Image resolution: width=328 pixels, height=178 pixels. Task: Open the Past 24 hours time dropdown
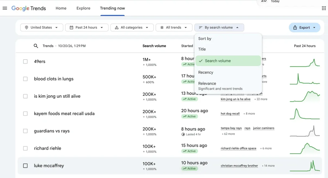point(87,28)
